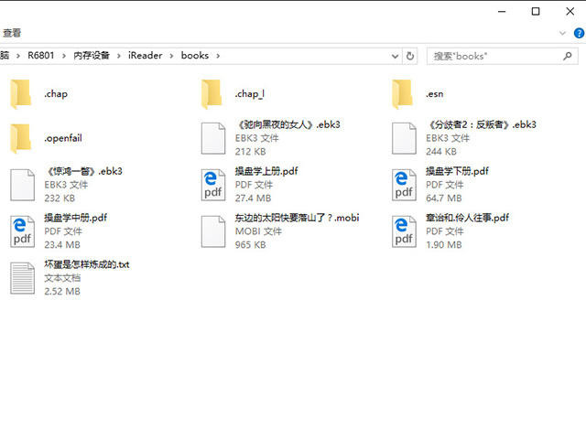Click the refresh button beside address bar
This screenshot has height=439, width=586.
point(410,56)
